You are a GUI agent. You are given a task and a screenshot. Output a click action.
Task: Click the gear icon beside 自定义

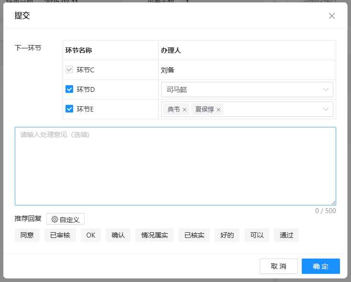55,219
